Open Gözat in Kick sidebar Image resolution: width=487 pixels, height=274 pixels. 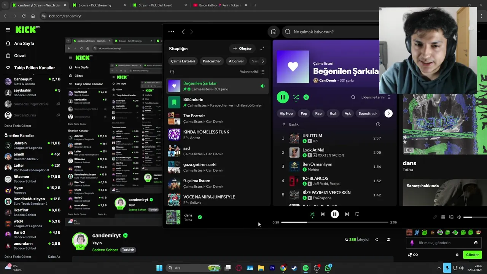point(20,56)
